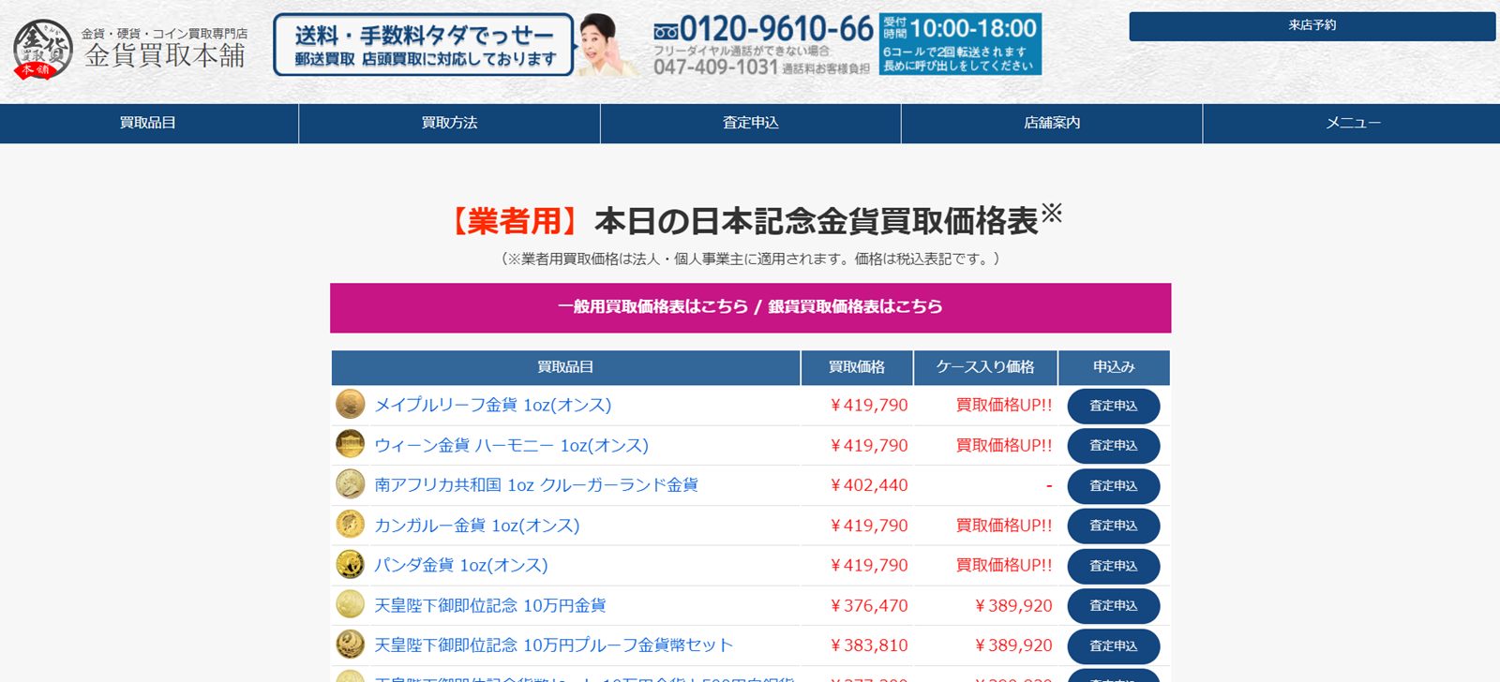
Task: Open 天皇陛下御即位記念 10万円プルーフ金貨幣セット link
Action: [x=554, y=645]
